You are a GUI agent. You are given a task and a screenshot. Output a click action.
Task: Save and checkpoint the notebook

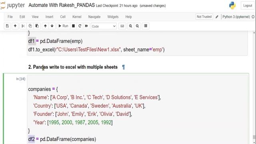pos(7,26)
